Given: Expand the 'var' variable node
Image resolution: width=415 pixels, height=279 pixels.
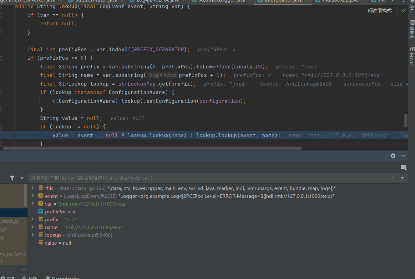Looking at the screenshot, I should coord(33,204).
